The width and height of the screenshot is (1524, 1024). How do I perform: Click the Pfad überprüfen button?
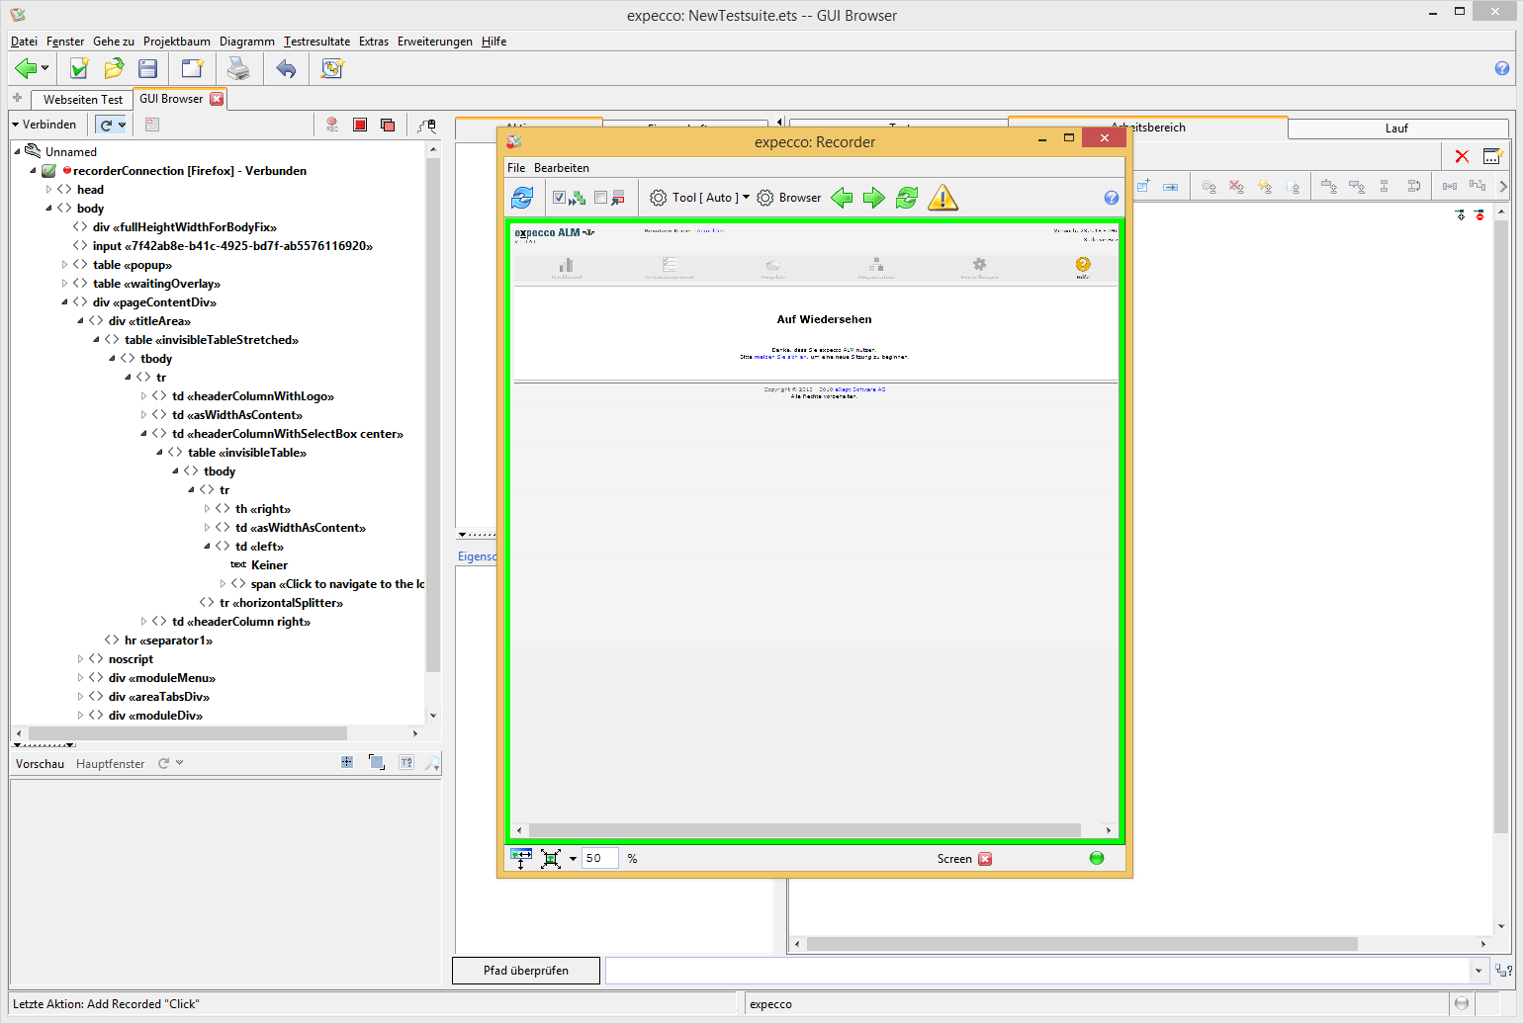point(525,971)
